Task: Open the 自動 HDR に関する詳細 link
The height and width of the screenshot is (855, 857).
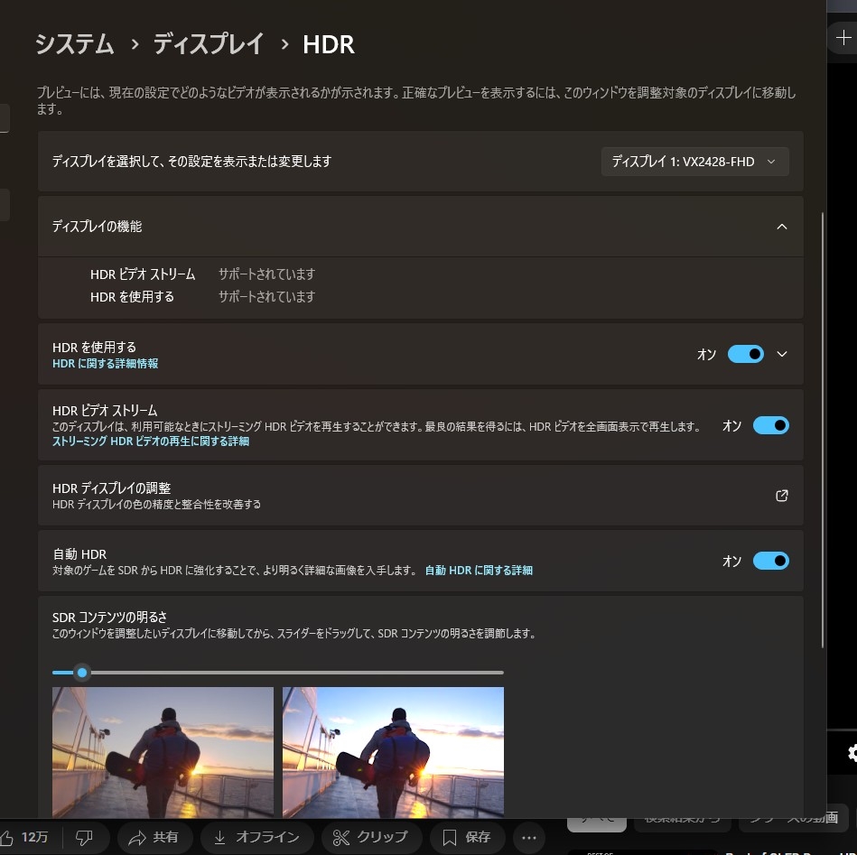Action: pyautogui.click(x=479, y=571)
